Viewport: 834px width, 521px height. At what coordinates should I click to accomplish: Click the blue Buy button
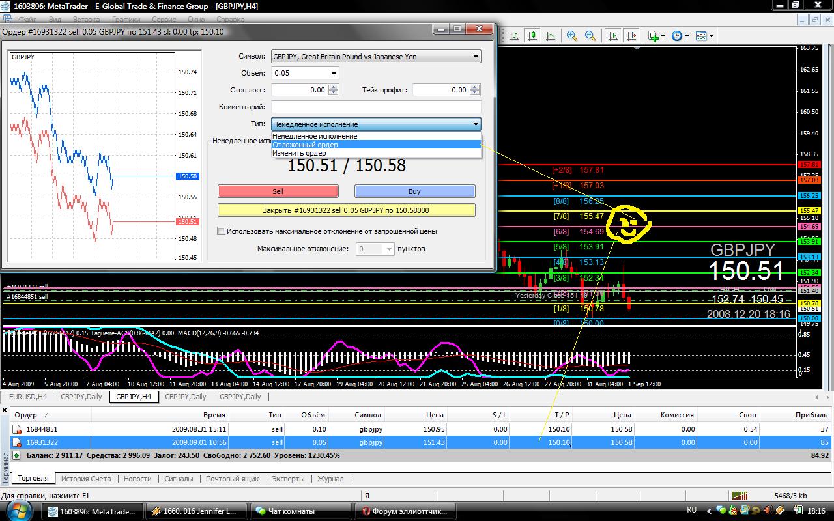414,191
